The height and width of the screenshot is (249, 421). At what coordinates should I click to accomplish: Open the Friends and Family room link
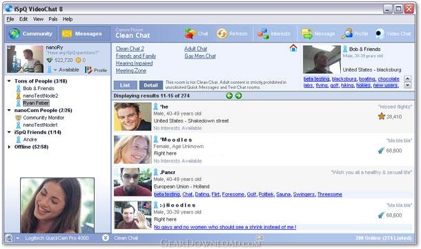pyautogui.click(x=136, y=56)
